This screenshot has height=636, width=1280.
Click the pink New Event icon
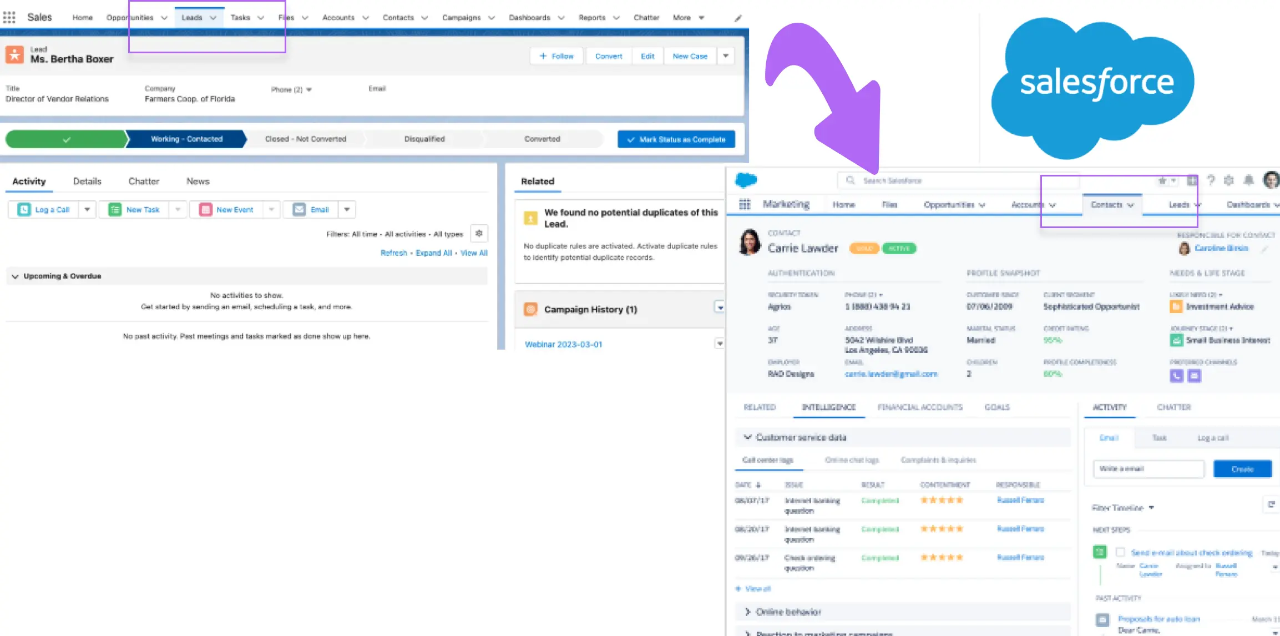pyautogui.click(x=205, y=209)
